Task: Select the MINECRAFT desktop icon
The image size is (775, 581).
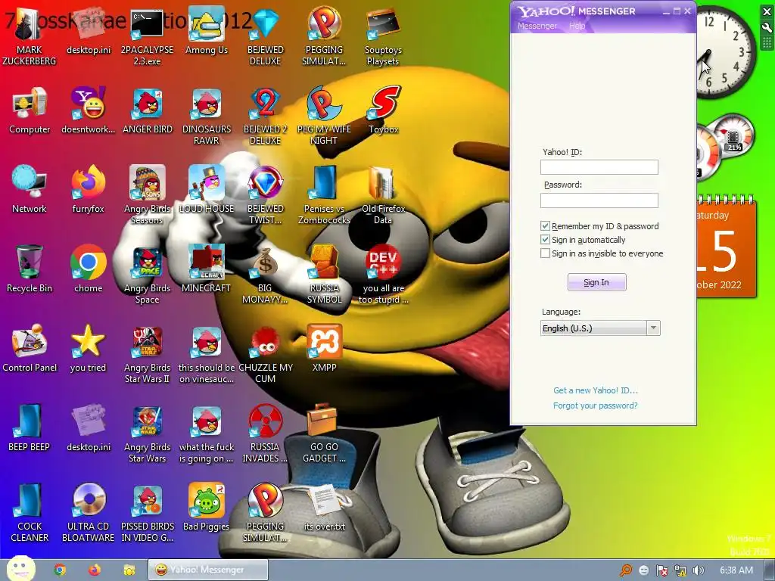Action: 207,269
